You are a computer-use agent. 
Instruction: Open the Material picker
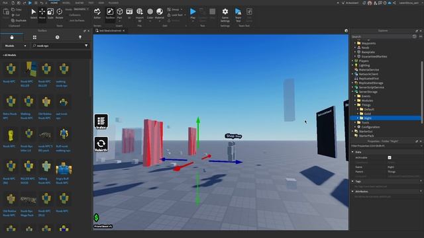pyautogui.click(x=160, y=14)
